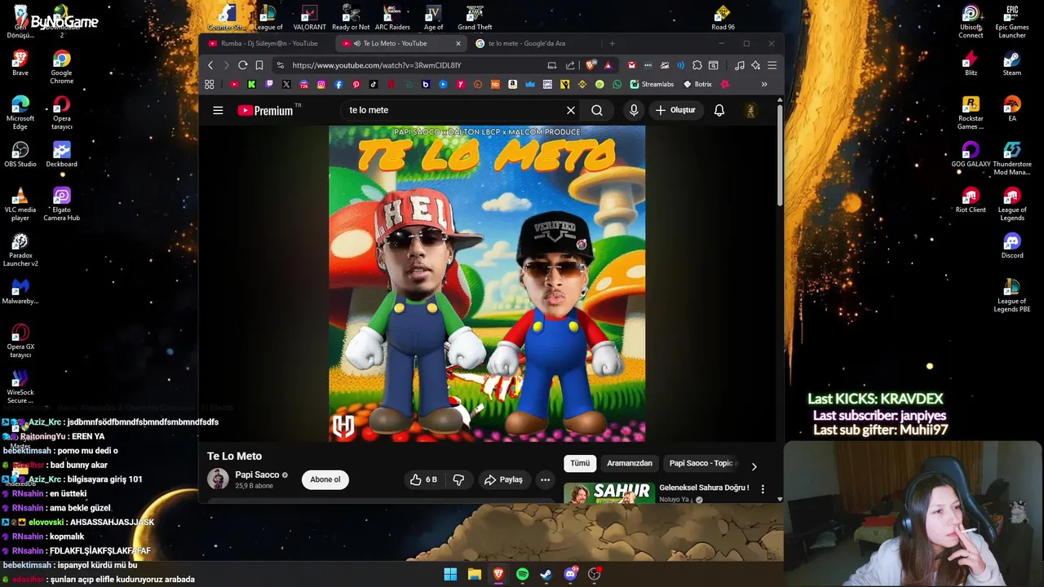This screenshot has width=1044, height=587.
Task: Open the SAHUR video thumbnail
Action: tap(609, 492)
